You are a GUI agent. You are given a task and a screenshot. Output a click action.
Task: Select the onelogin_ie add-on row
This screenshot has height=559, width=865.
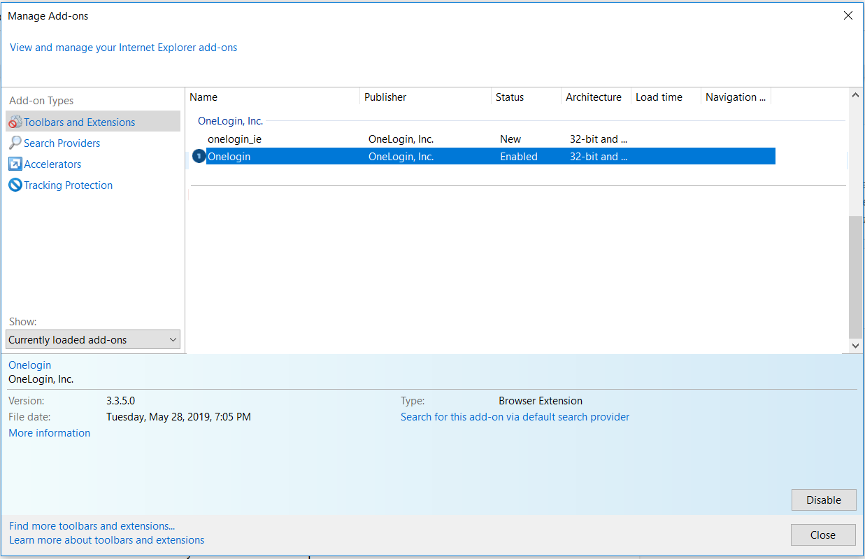[x=482, y=139]
